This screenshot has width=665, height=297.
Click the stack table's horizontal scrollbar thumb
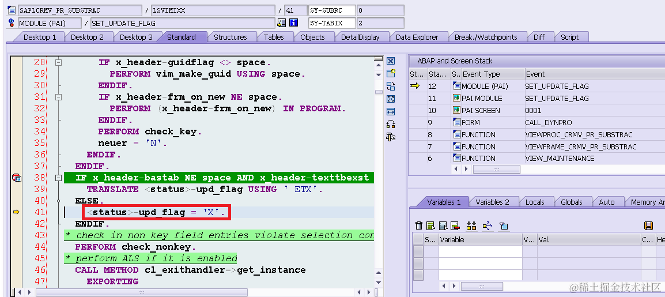click(496, 170)
